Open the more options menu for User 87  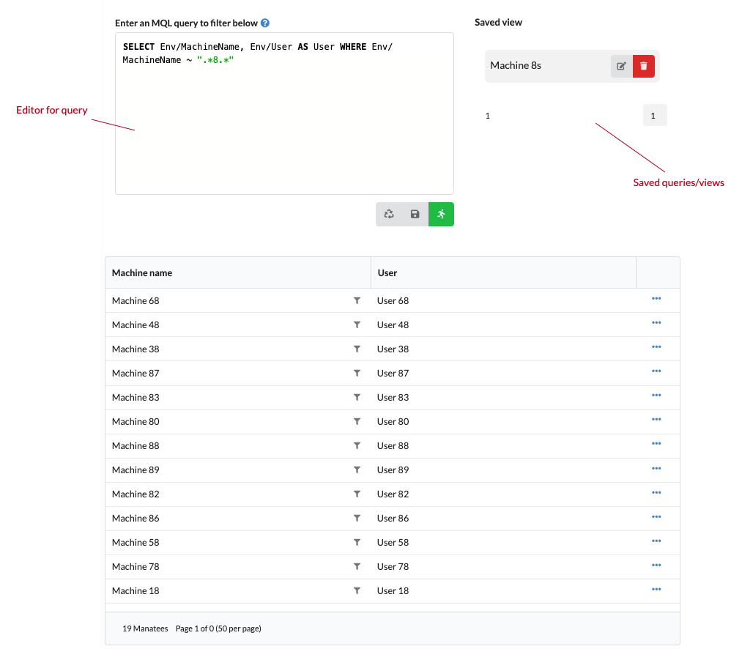click(x=656, y=371)
